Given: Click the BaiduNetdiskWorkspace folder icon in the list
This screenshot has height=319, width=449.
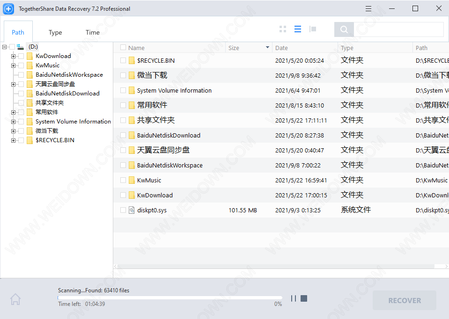Looking at the screenshot, I should 132,165.
